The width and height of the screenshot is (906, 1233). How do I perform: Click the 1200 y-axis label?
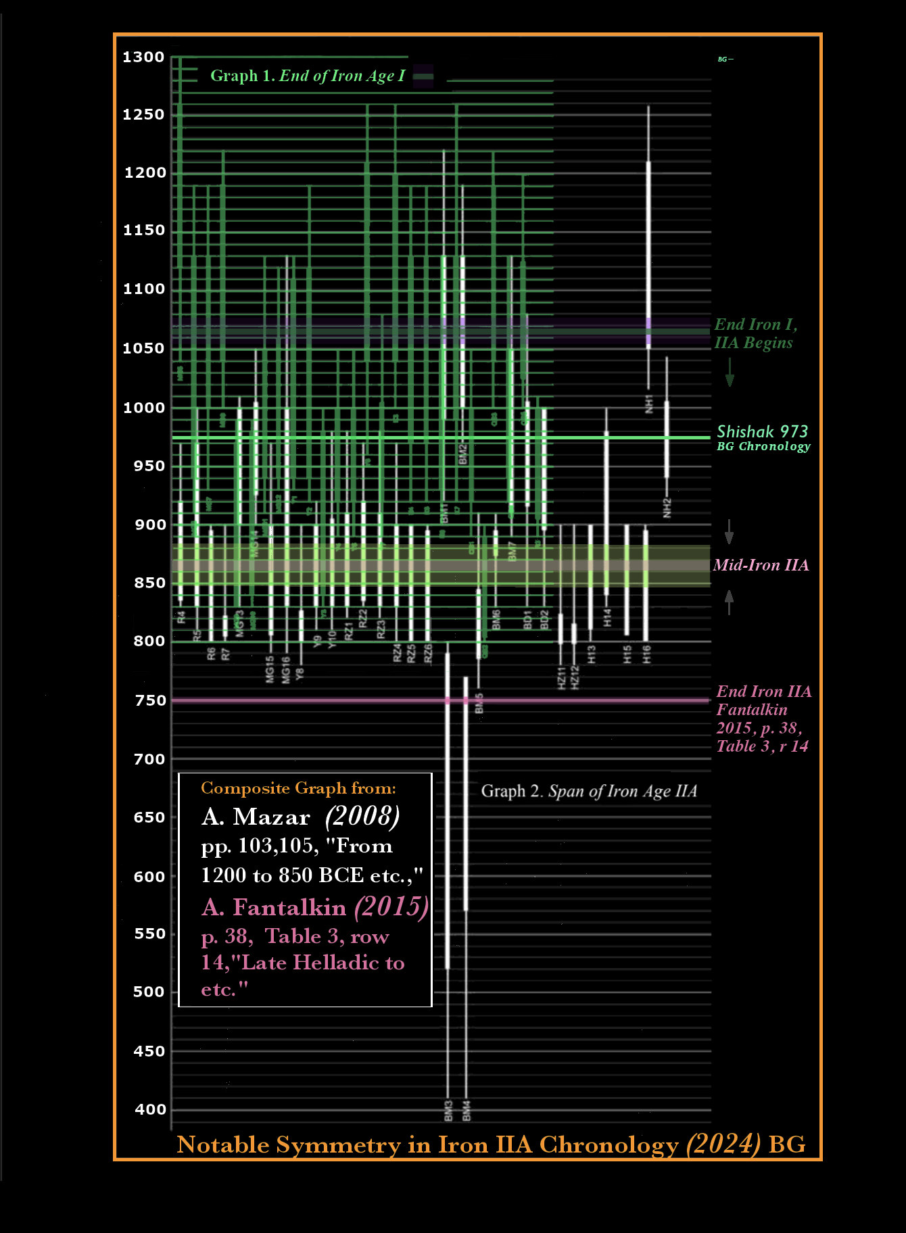145,172
